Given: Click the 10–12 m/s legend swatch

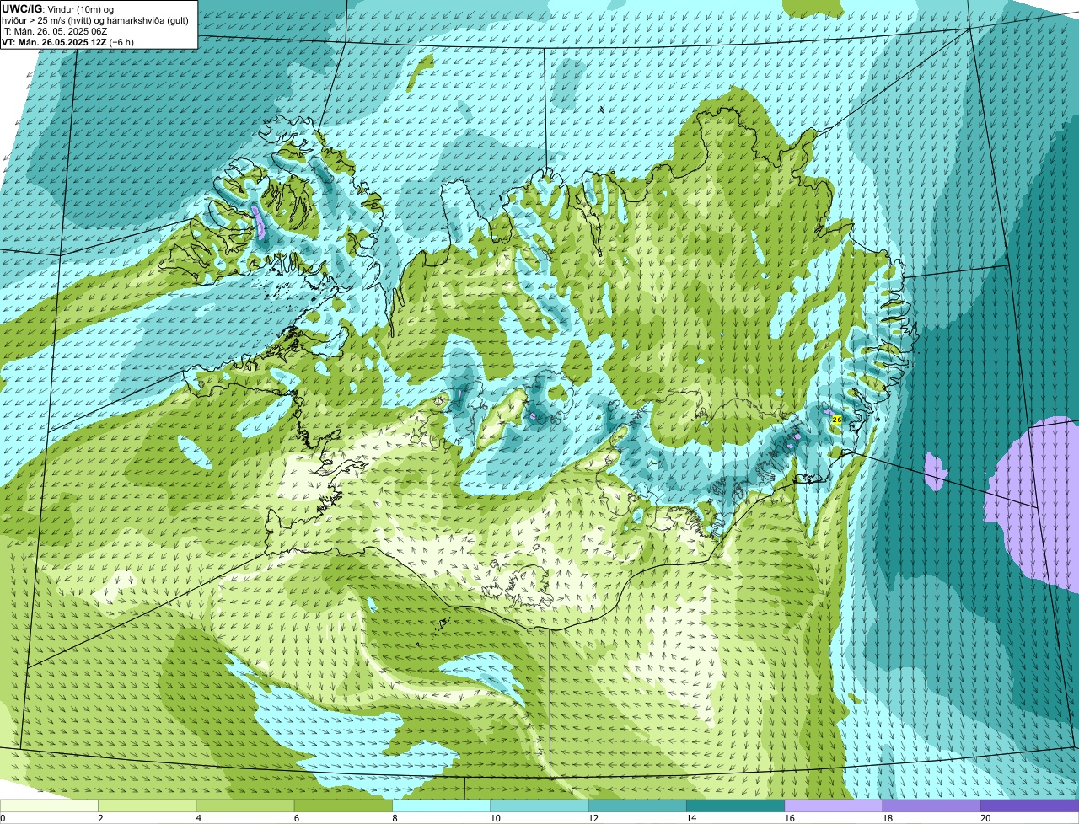Looking at the screenshot, I should (x=540, y=805).
